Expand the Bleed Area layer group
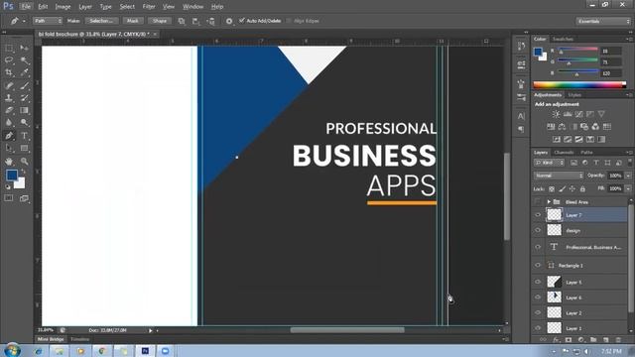This screenshot has height=357, width=635. pos(549,201)
